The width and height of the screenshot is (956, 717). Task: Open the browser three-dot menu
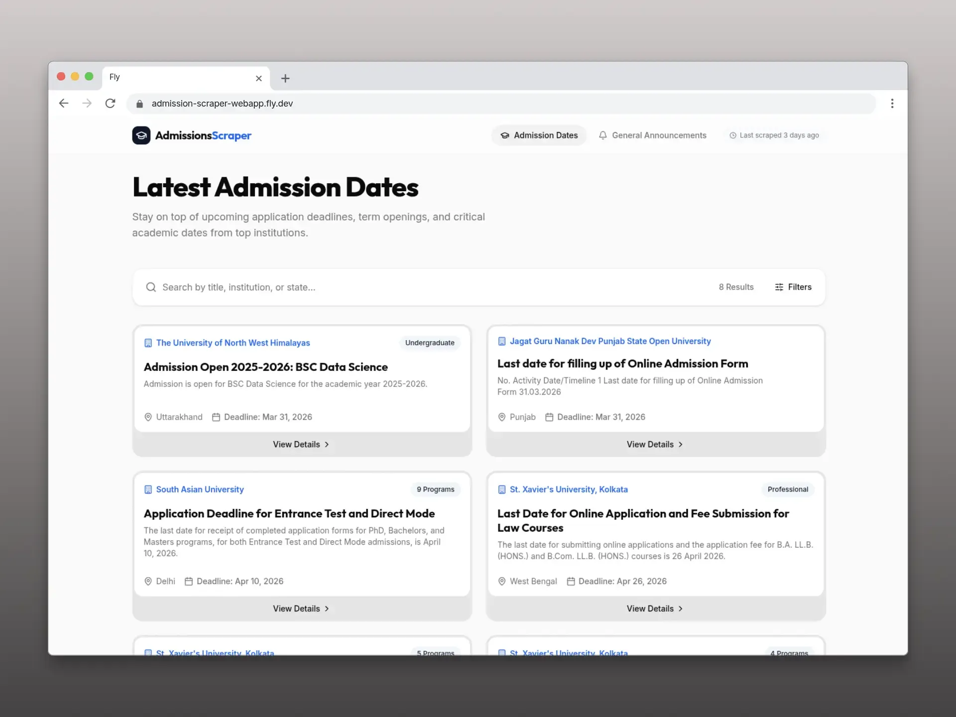[x=892, y=103]
